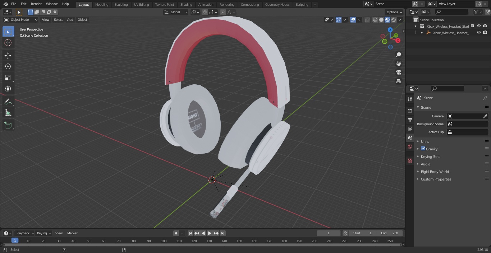491x253 pixels.
Task: Open the File menu
Action: point(14,4)
